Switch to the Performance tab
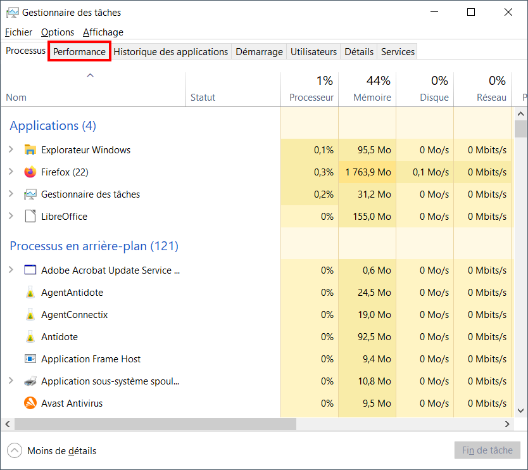 point(80,51)
